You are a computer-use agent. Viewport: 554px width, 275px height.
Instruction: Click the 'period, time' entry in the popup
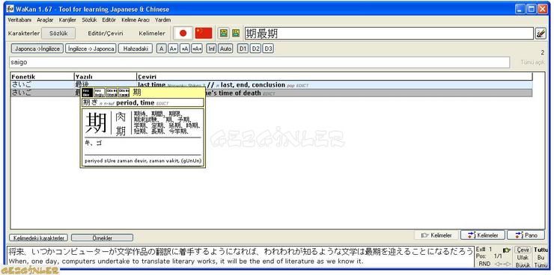143,102
